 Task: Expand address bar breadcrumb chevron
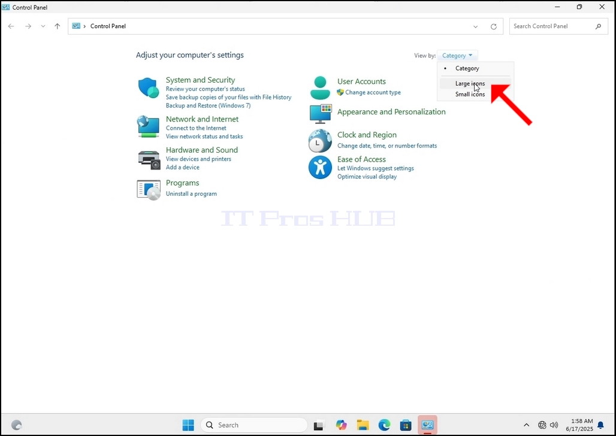pos(84,26)
